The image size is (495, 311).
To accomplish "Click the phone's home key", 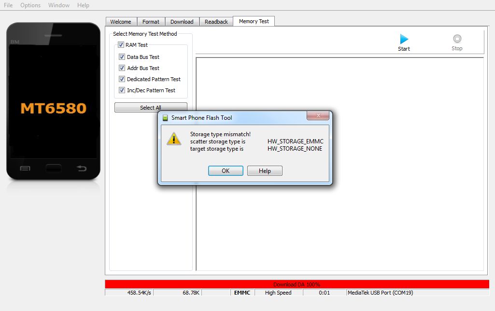I will coord(53,168).
